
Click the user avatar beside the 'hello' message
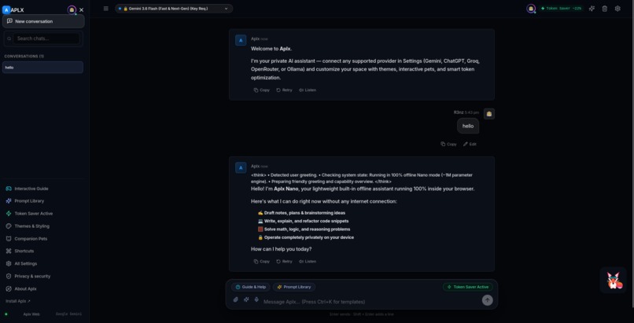(489, 114)
